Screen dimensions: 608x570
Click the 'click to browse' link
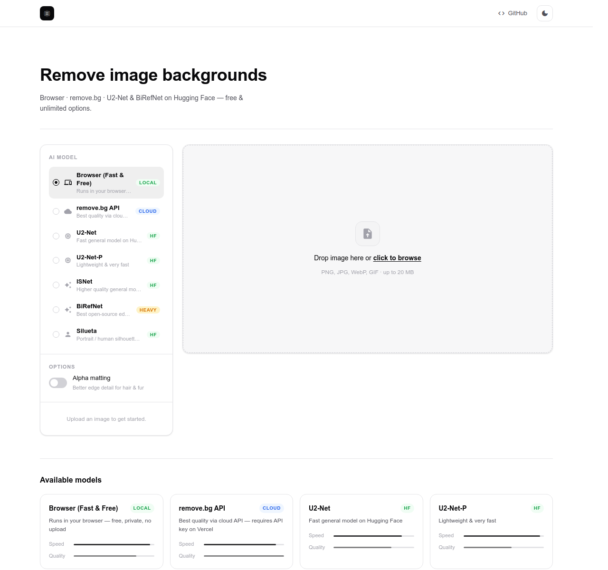point(397,258)
